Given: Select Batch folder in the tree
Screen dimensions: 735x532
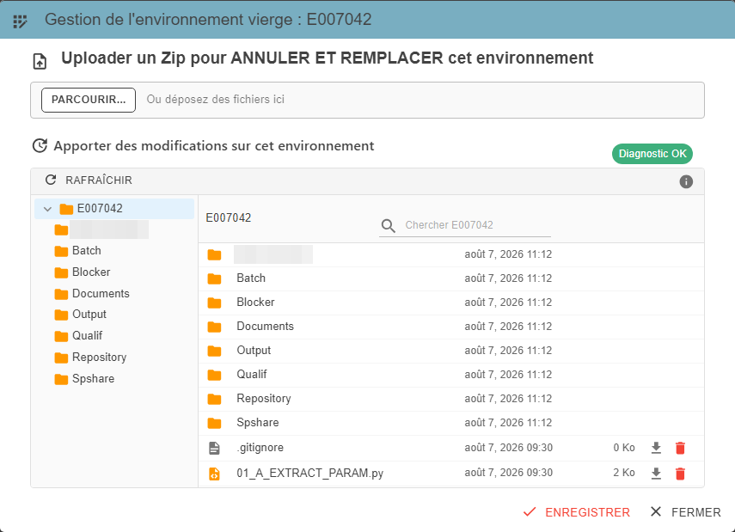Looking at the screenshot, I should (86, 251).
